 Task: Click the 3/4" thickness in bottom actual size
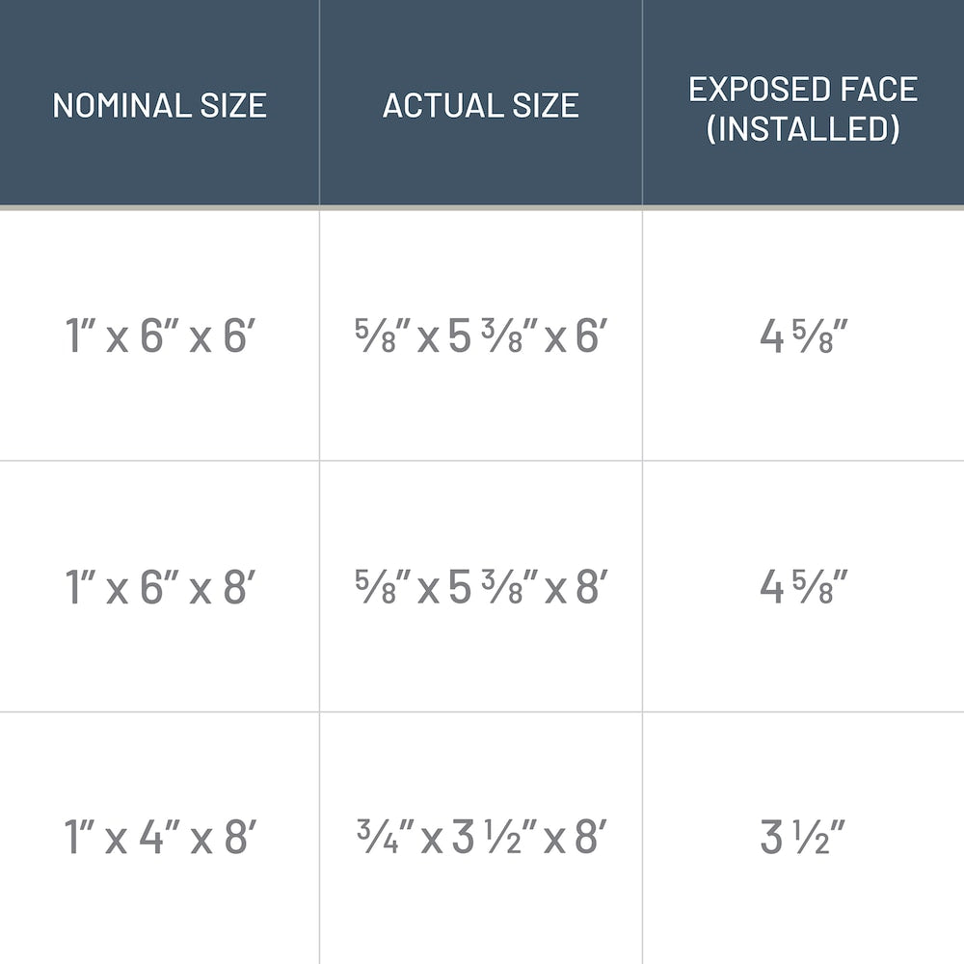(x=382, y=837)
